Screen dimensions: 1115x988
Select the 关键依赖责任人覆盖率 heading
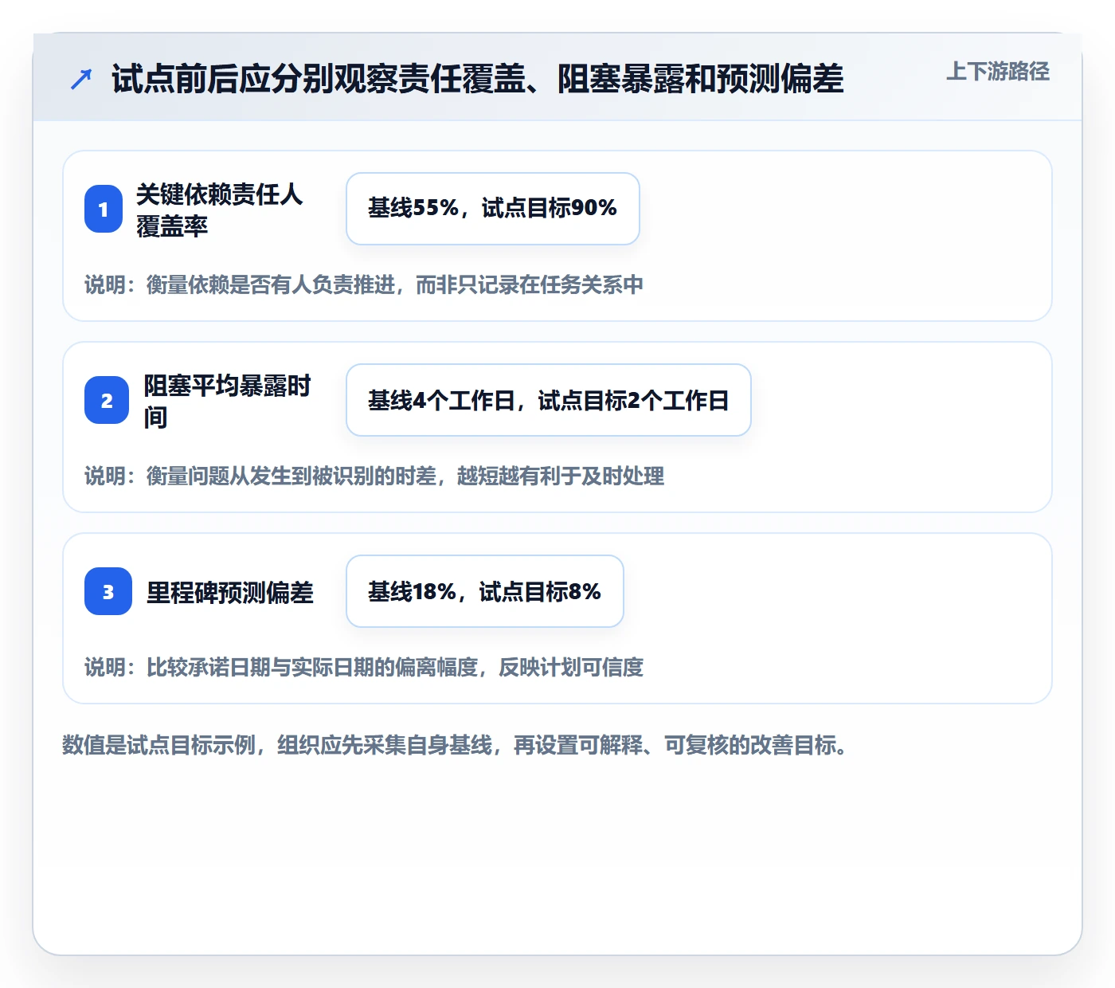(x=219, y=210)
